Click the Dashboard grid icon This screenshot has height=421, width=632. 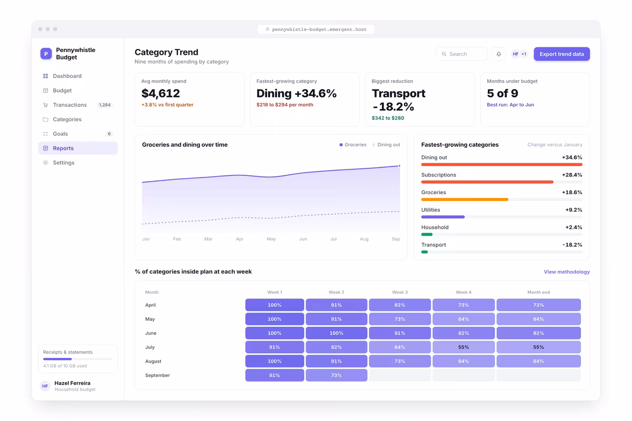click(x=45, y=76)
